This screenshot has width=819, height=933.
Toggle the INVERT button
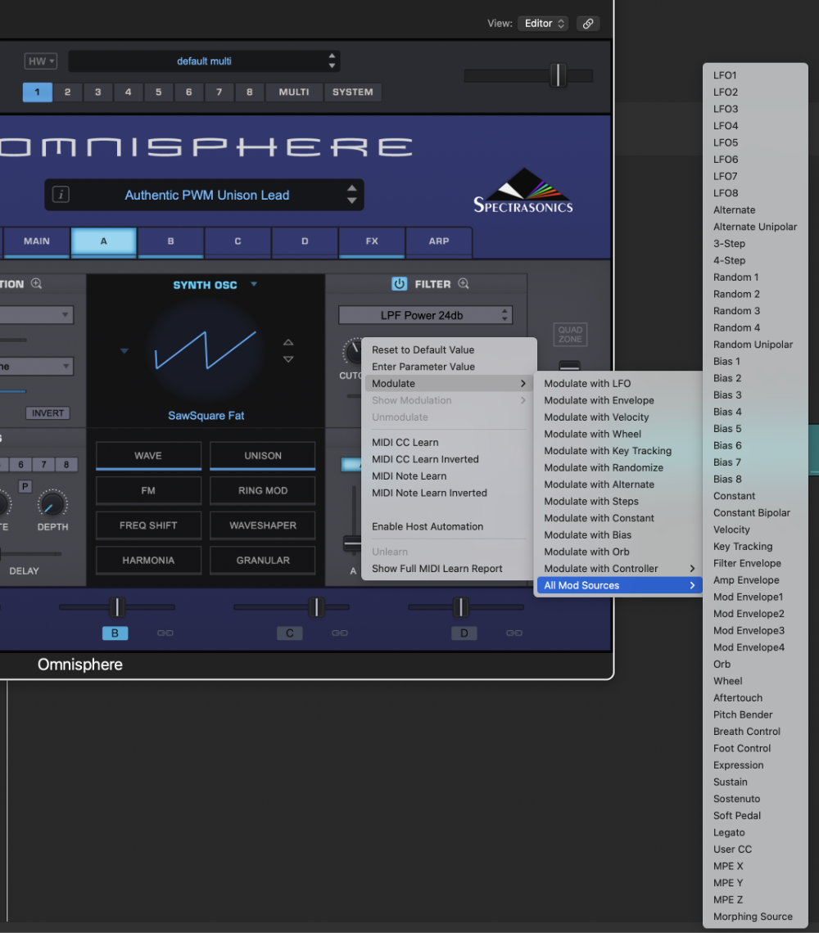pyautogui.click(x=48, y=413)
